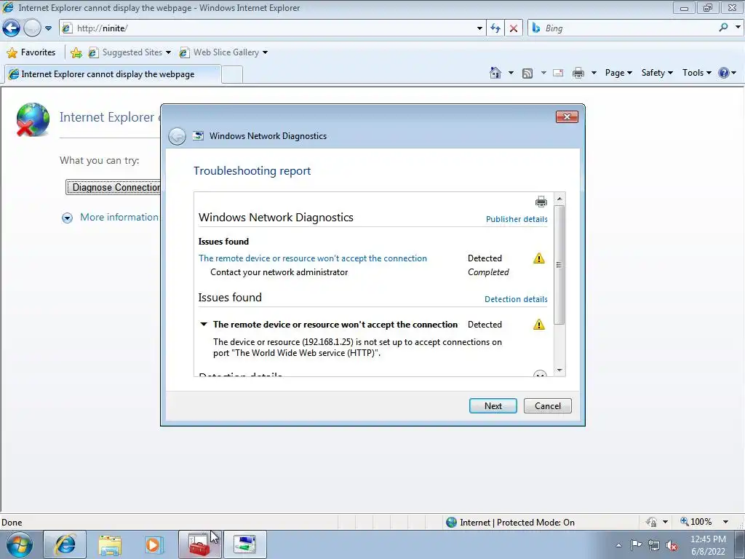Open Suggested Sites in favorites bar

pos(130,52)
